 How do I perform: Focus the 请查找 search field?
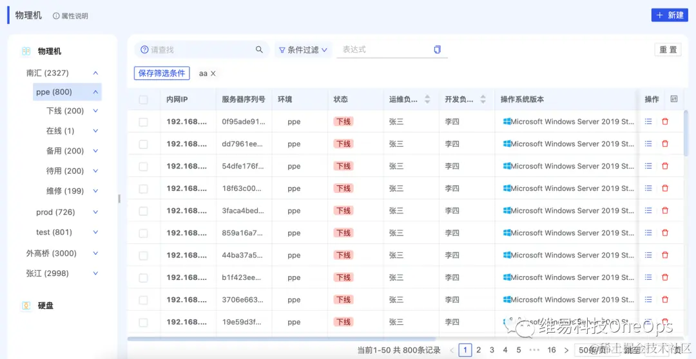point(202,50)
